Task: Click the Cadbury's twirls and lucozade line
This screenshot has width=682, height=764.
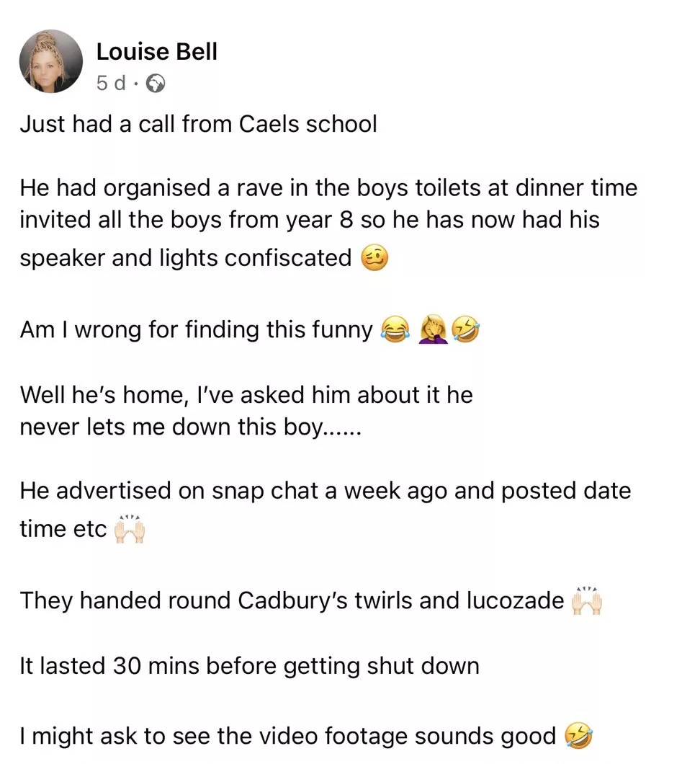Action: point(292,600)
